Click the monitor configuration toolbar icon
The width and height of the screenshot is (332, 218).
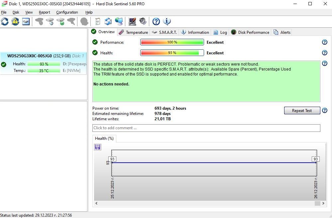[x=132, y=22]
